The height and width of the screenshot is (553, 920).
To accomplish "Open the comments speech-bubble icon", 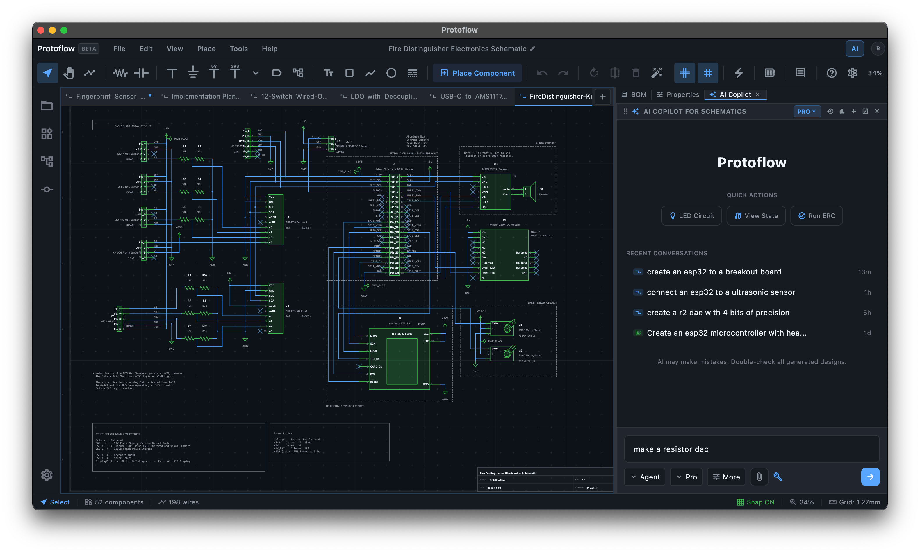I will pyautogui.click(x=800, y=73).
